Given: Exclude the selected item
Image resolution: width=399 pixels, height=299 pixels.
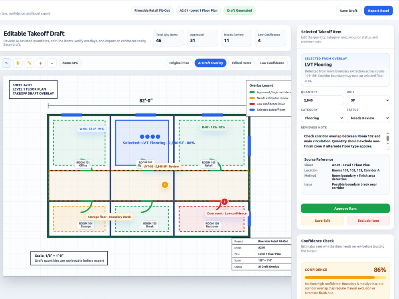Looking at the screenshot, I should coord(368,221).
